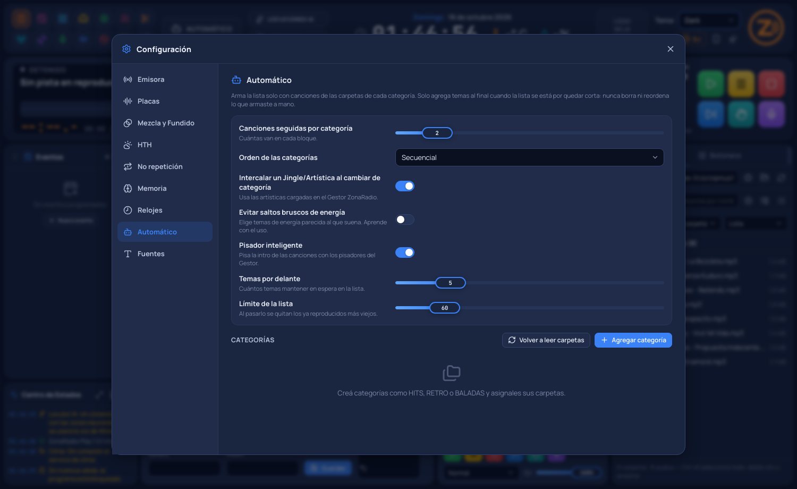This screenshot has width=797, height=489.
Task: Click the HTH weather icon
Action: (x=128, y=145)
